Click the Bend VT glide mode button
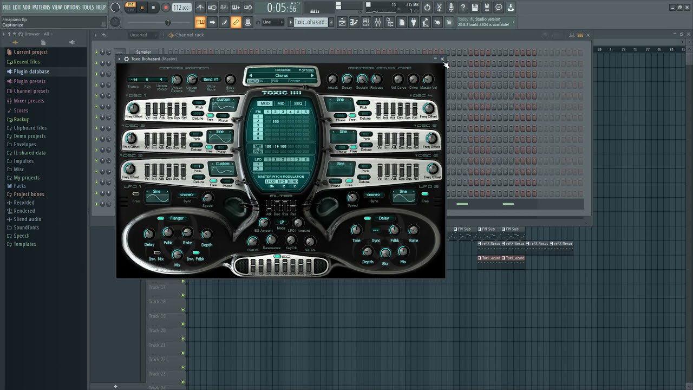693x390 pixels. [211, 80]
